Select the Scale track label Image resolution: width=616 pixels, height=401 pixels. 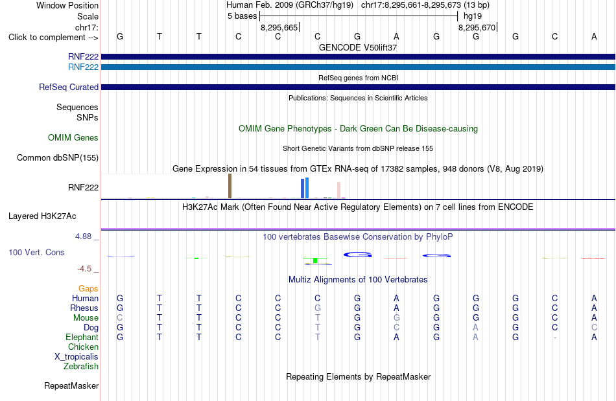[x=88, y=16]
